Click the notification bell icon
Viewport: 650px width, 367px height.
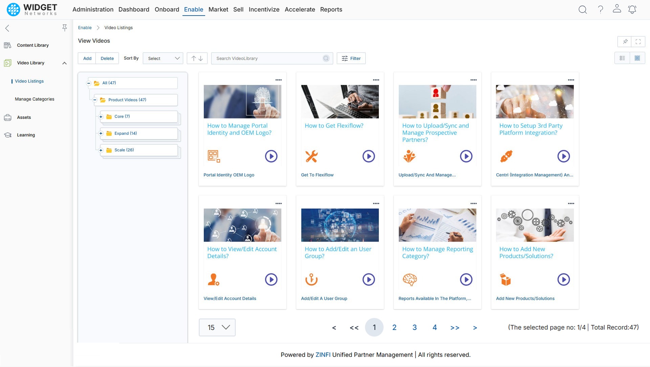click(632, 9)
